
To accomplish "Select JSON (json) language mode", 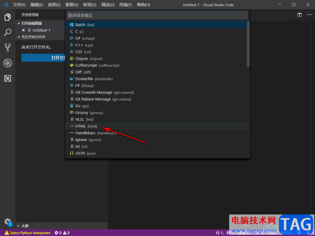I will (x=157, y=153).
